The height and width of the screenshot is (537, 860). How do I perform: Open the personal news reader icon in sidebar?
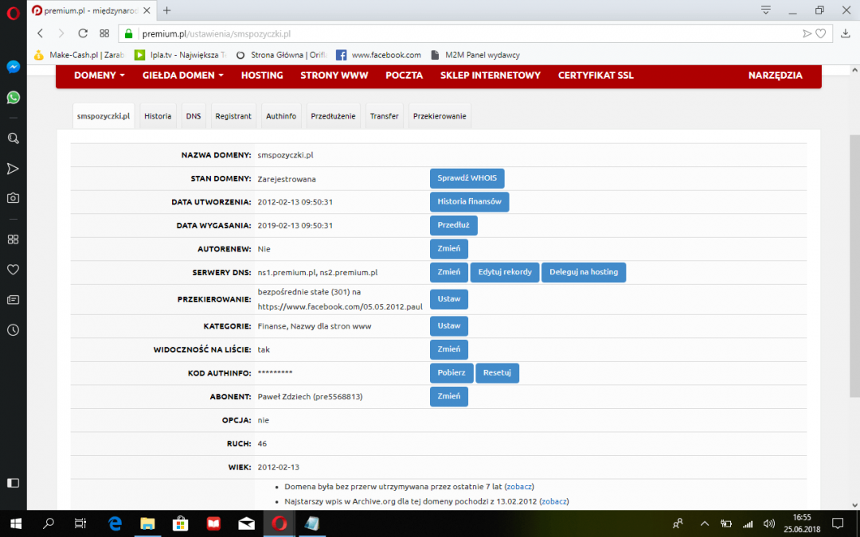(x=13, y=299)
